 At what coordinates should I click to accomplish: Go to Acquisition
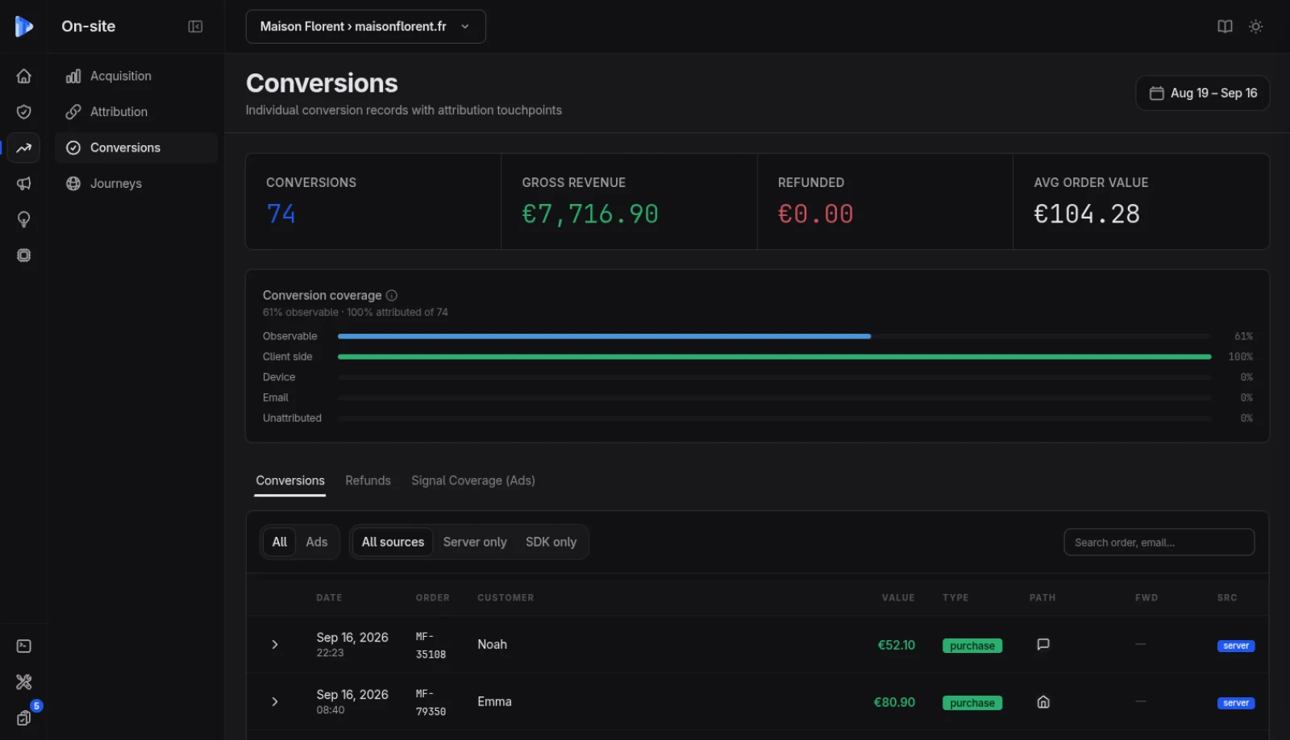135,76
